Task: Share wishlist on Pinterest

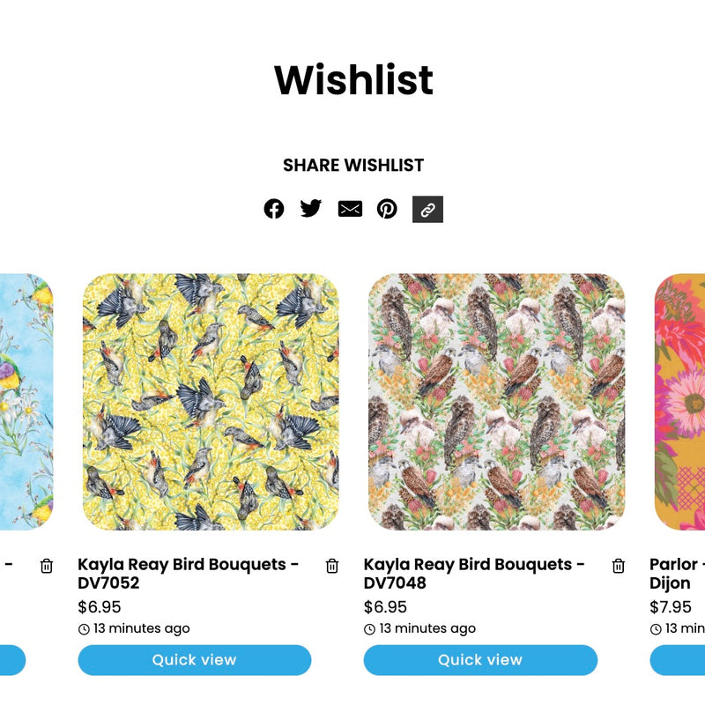Action: (387, 209)
